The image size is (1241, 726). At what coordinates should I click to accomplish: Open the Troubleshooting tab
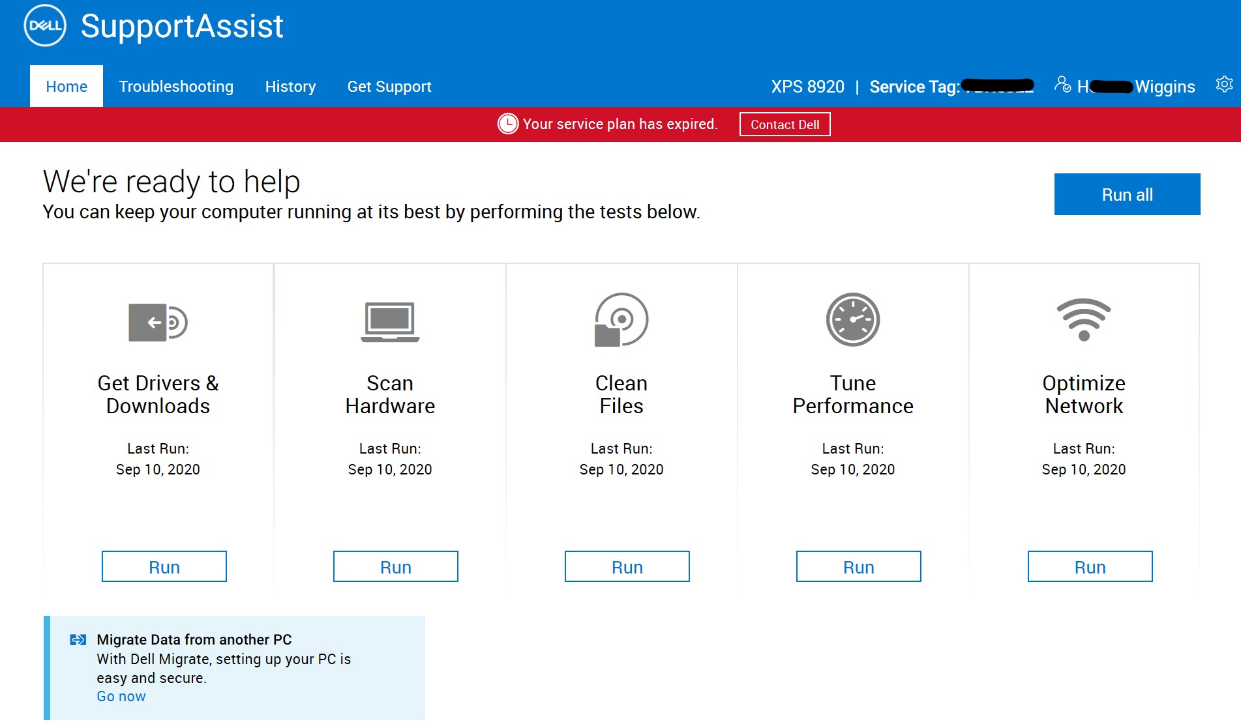tap(176, 86)
